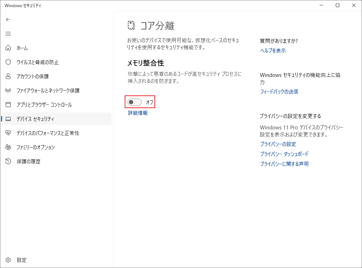アカウントの保護の人型アイコンを選択
This screenshot has width=362, height=268.
point(8,76)
